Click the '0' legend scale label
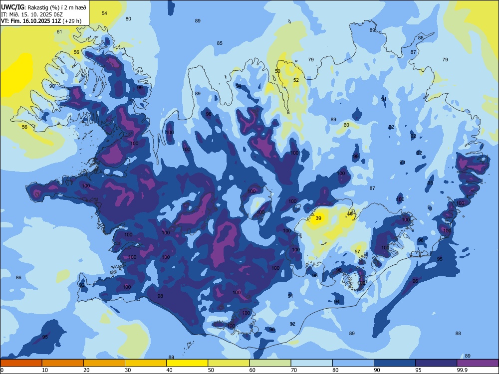This screenshot has width=499, height=374. pos(2,370)
